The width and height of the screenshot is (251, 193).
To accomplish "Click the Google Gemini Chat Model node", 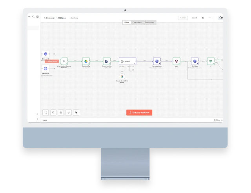I will [122, 76].
